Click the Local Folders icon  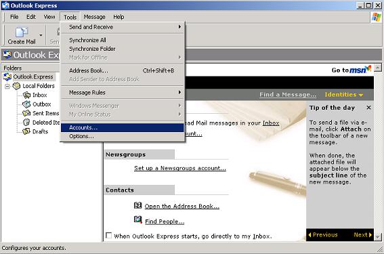[x=16, y=86]
